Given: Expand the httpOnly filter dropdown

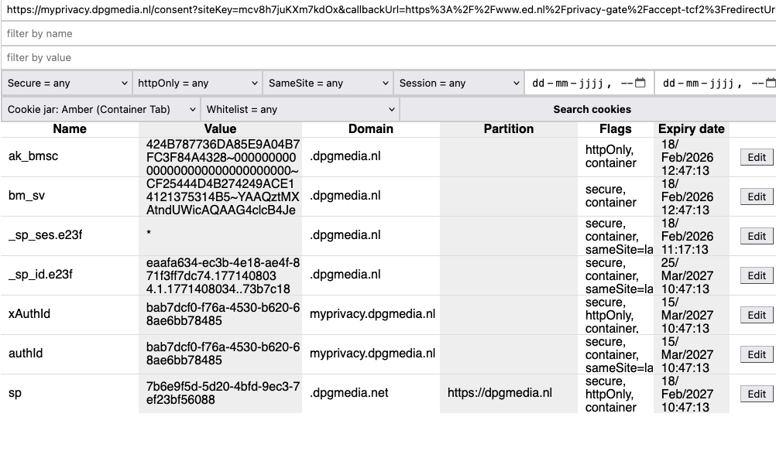Looking at the screenshot, I should click(197, 84).
